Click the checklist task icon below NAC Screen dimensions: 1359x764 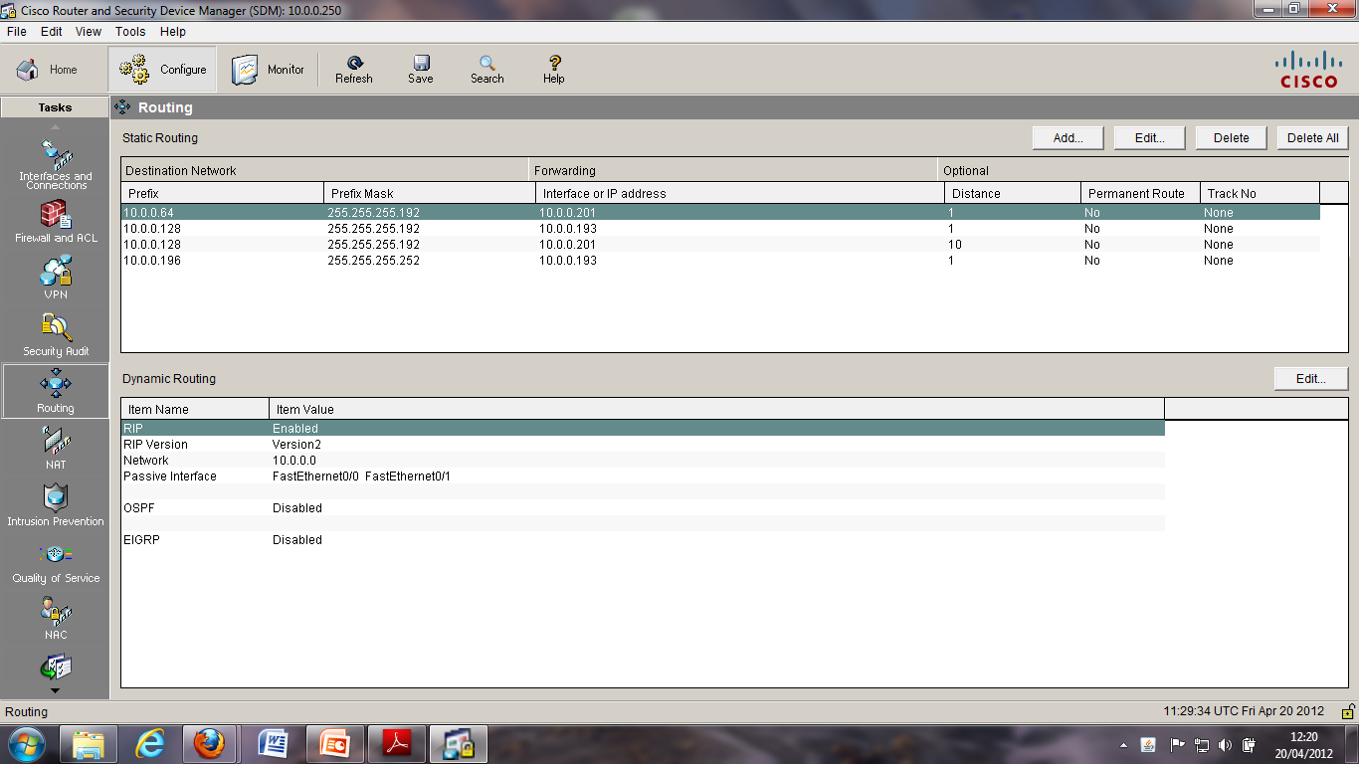56,668
